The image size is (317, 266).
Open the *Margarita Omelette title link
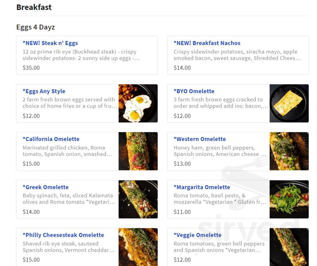tap(202, 187)
